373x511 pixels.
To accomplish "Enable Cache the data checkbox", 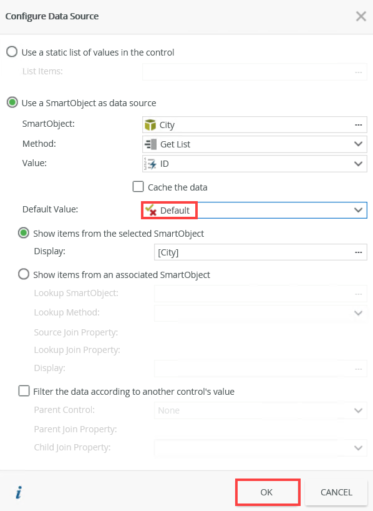I will point(138,187).
